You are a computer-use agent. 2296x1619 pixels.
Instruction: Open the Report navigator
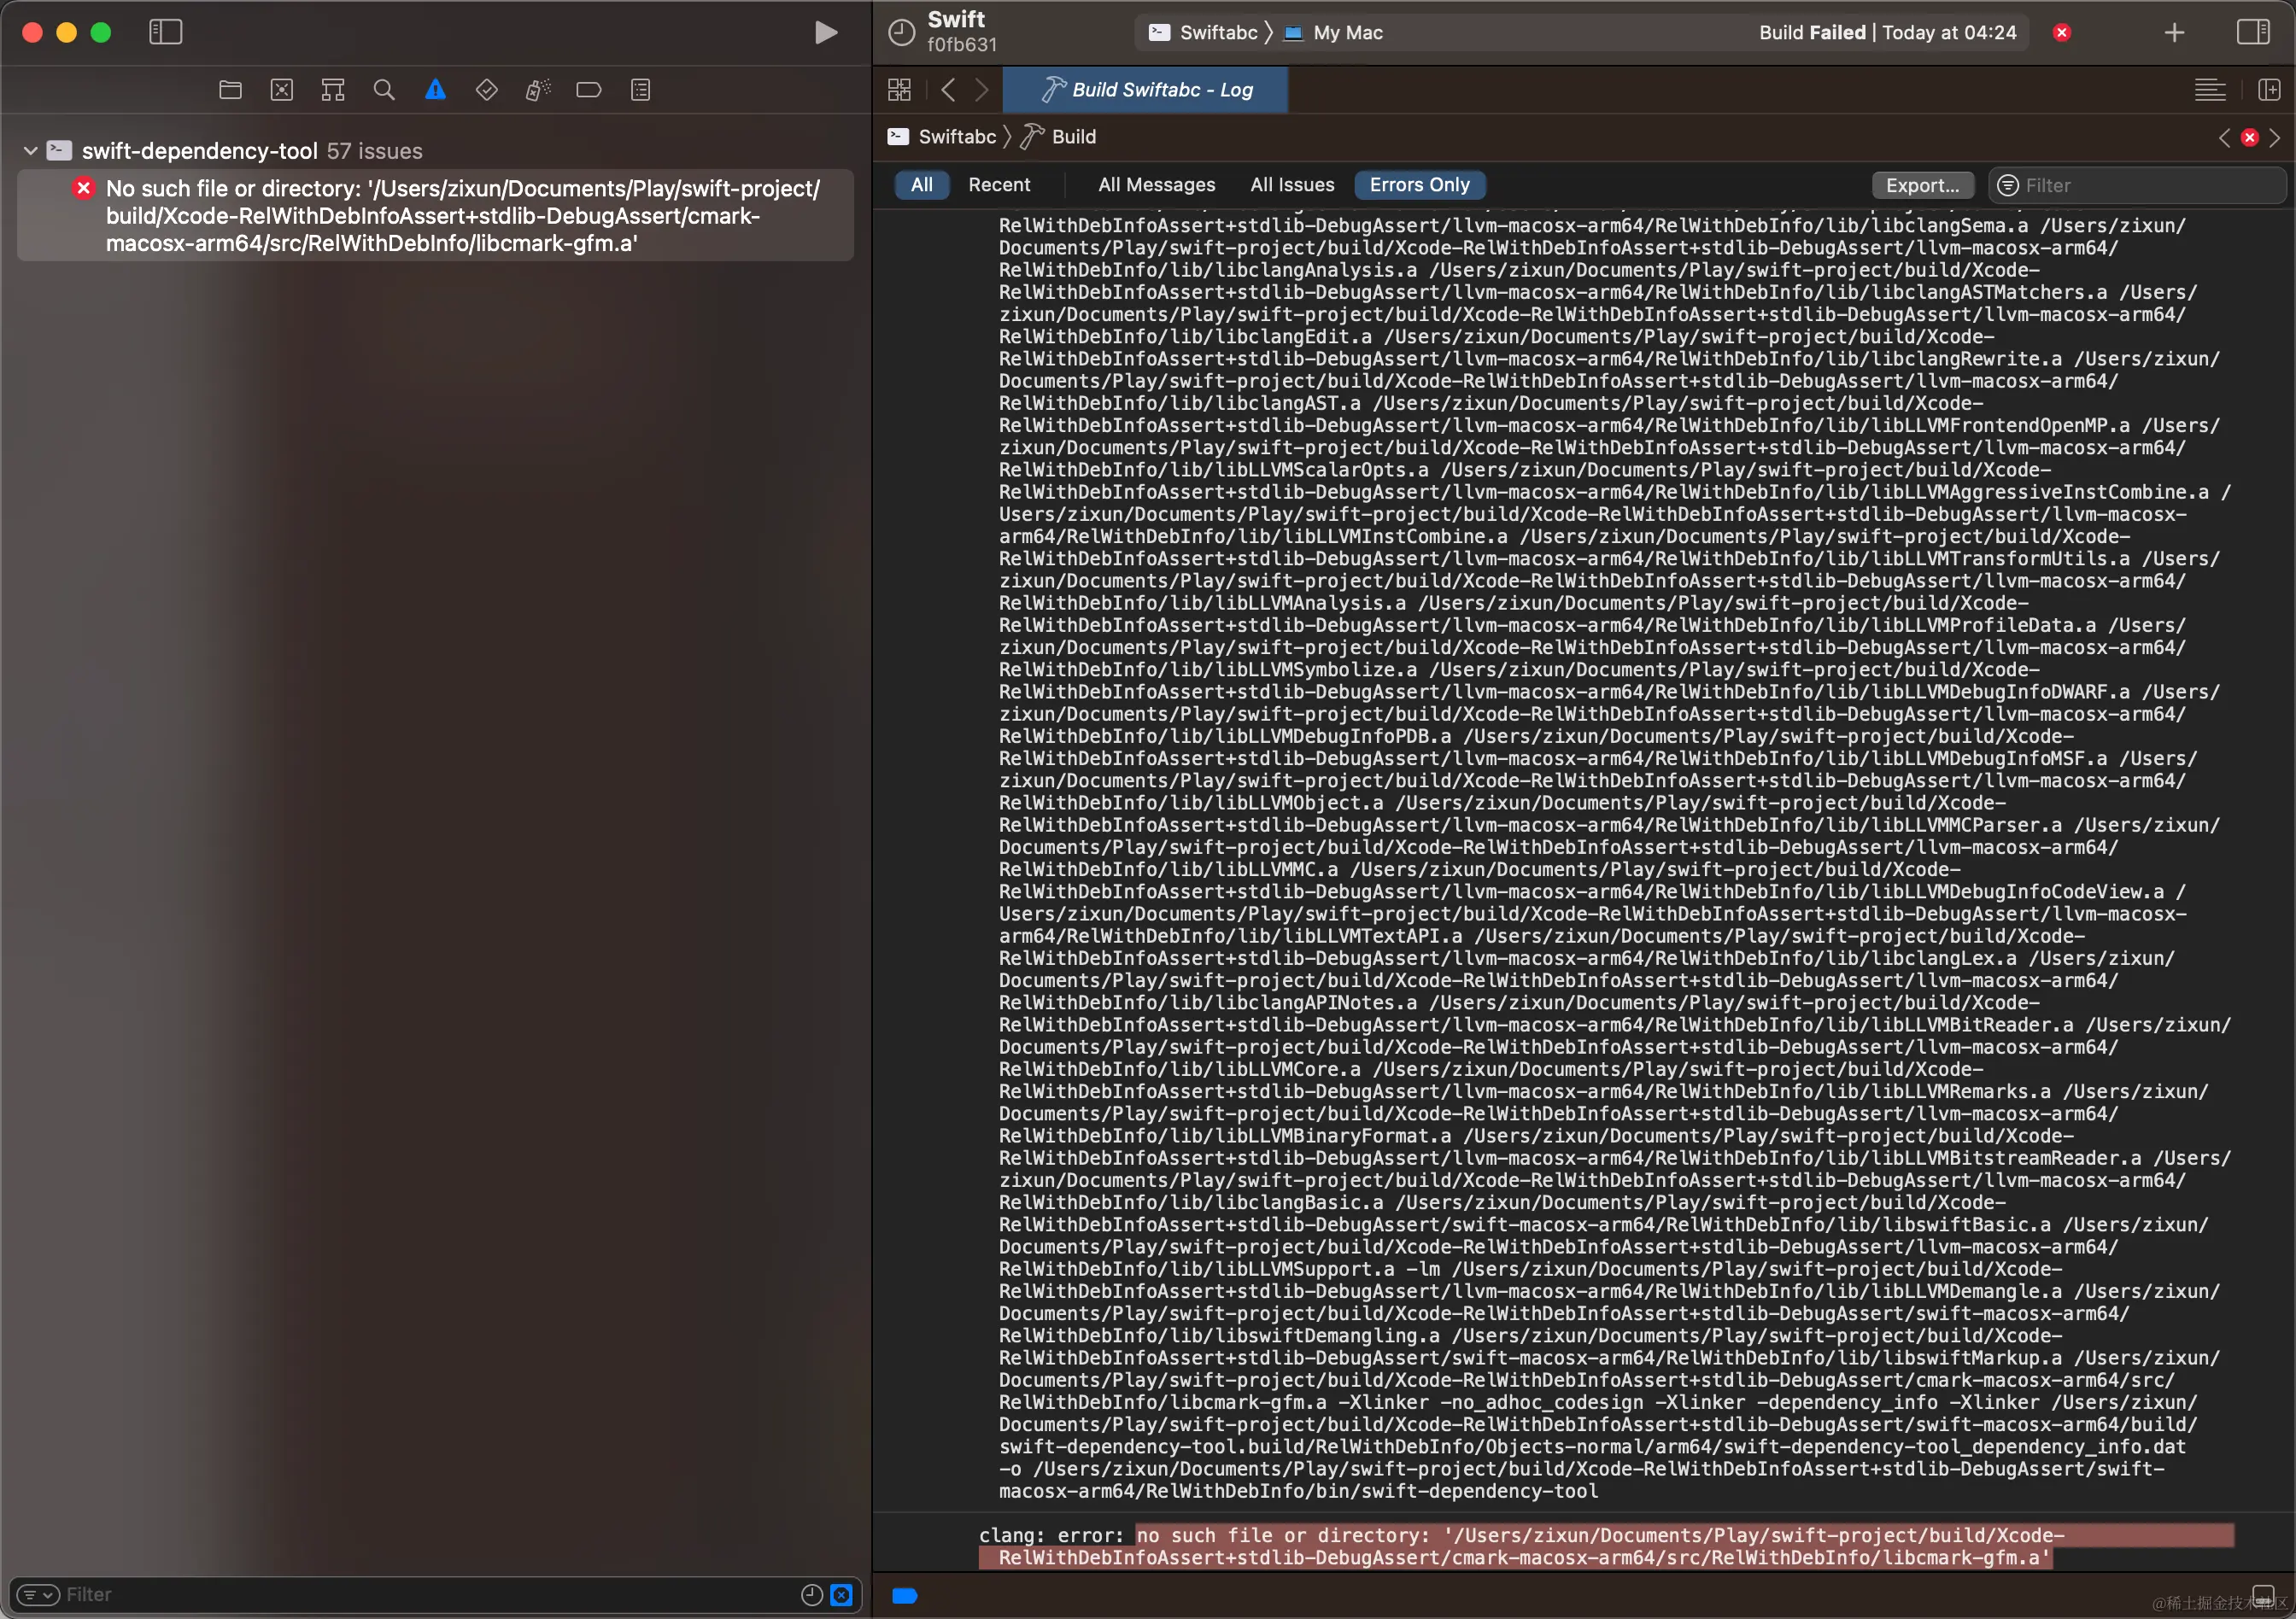click(641, 90)
